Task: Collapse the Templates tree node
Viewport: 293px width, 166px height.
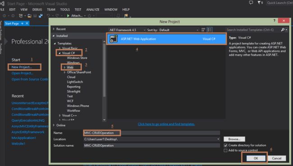Action: (55, 44)
